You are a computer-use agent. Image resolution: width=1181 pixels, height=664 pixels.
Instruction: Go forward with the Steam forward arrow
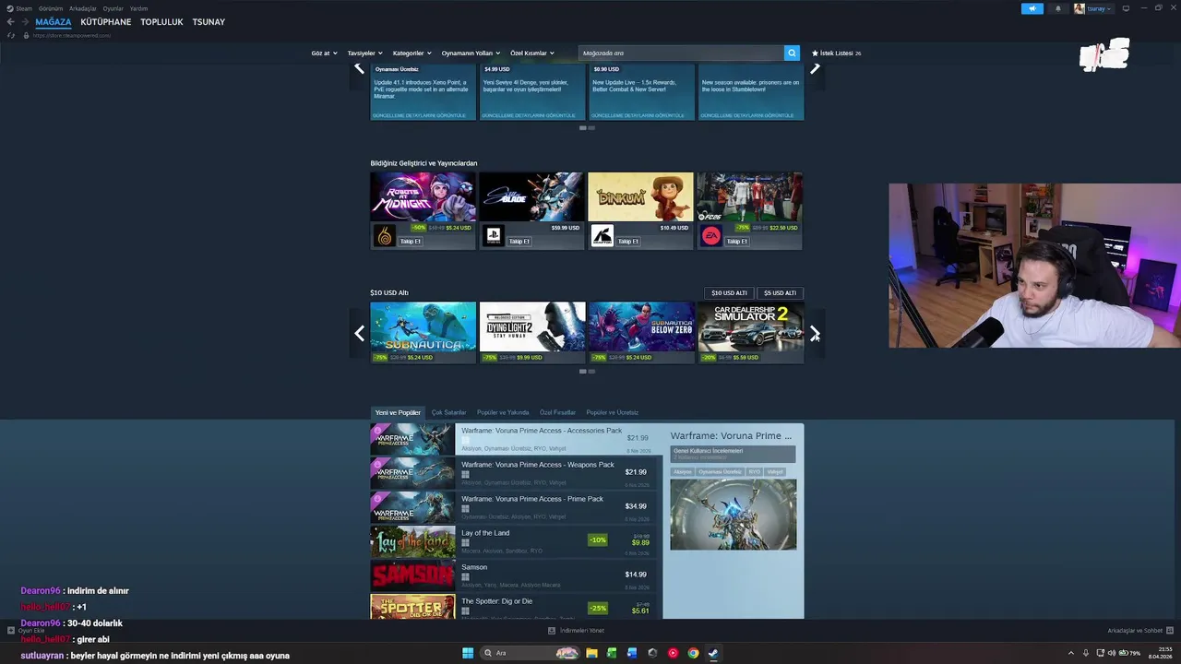click(x=24, y=22)
